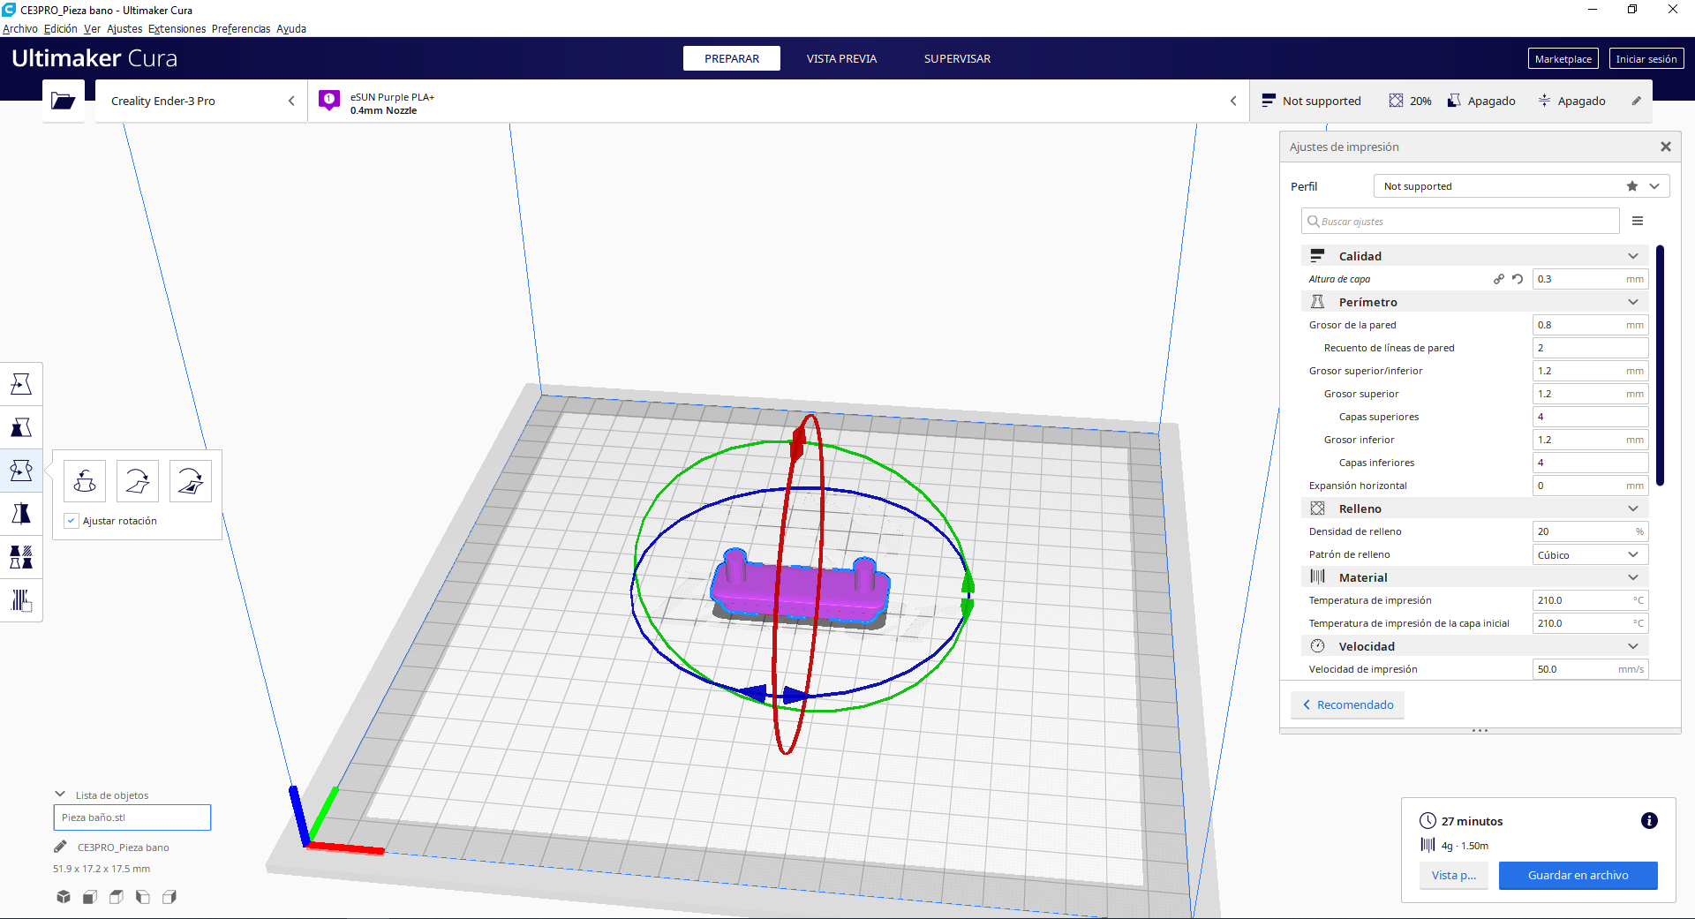Switch to right camera view
The width and height of the screenshot is (1695, 919).
point(169,897)
